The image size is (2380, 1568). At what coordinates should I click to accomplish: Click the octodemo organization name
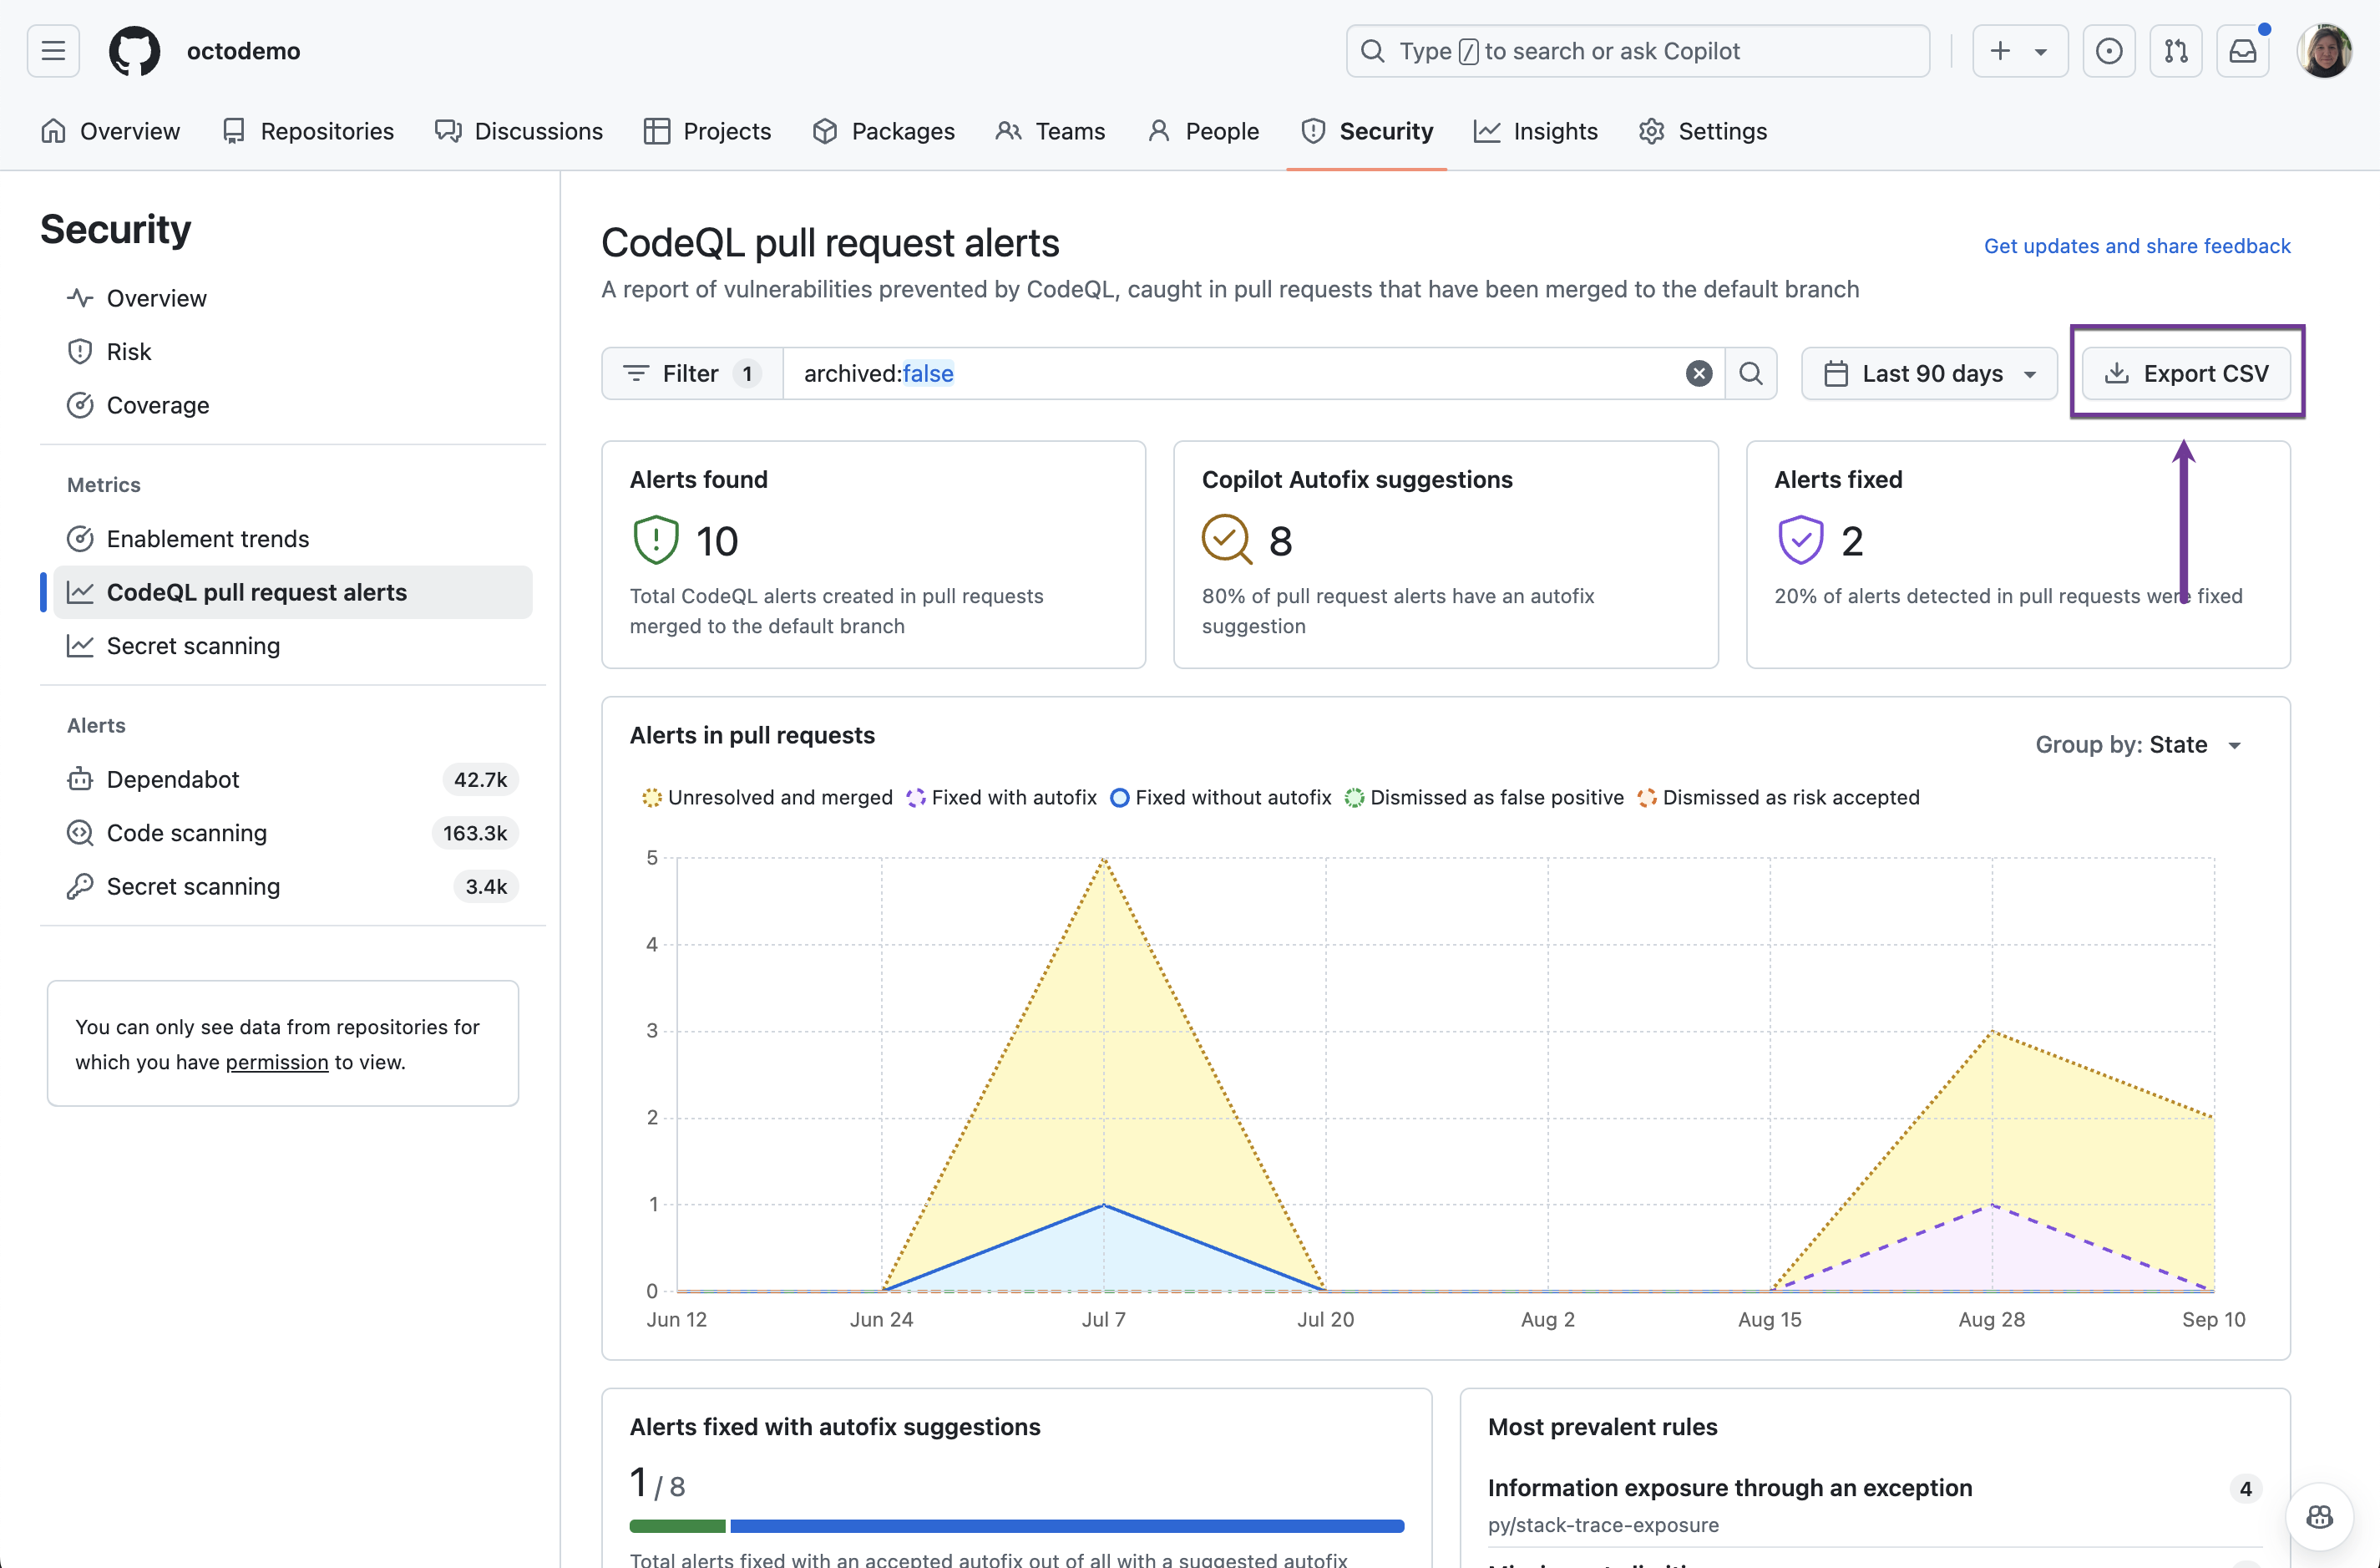pos(243,50)
